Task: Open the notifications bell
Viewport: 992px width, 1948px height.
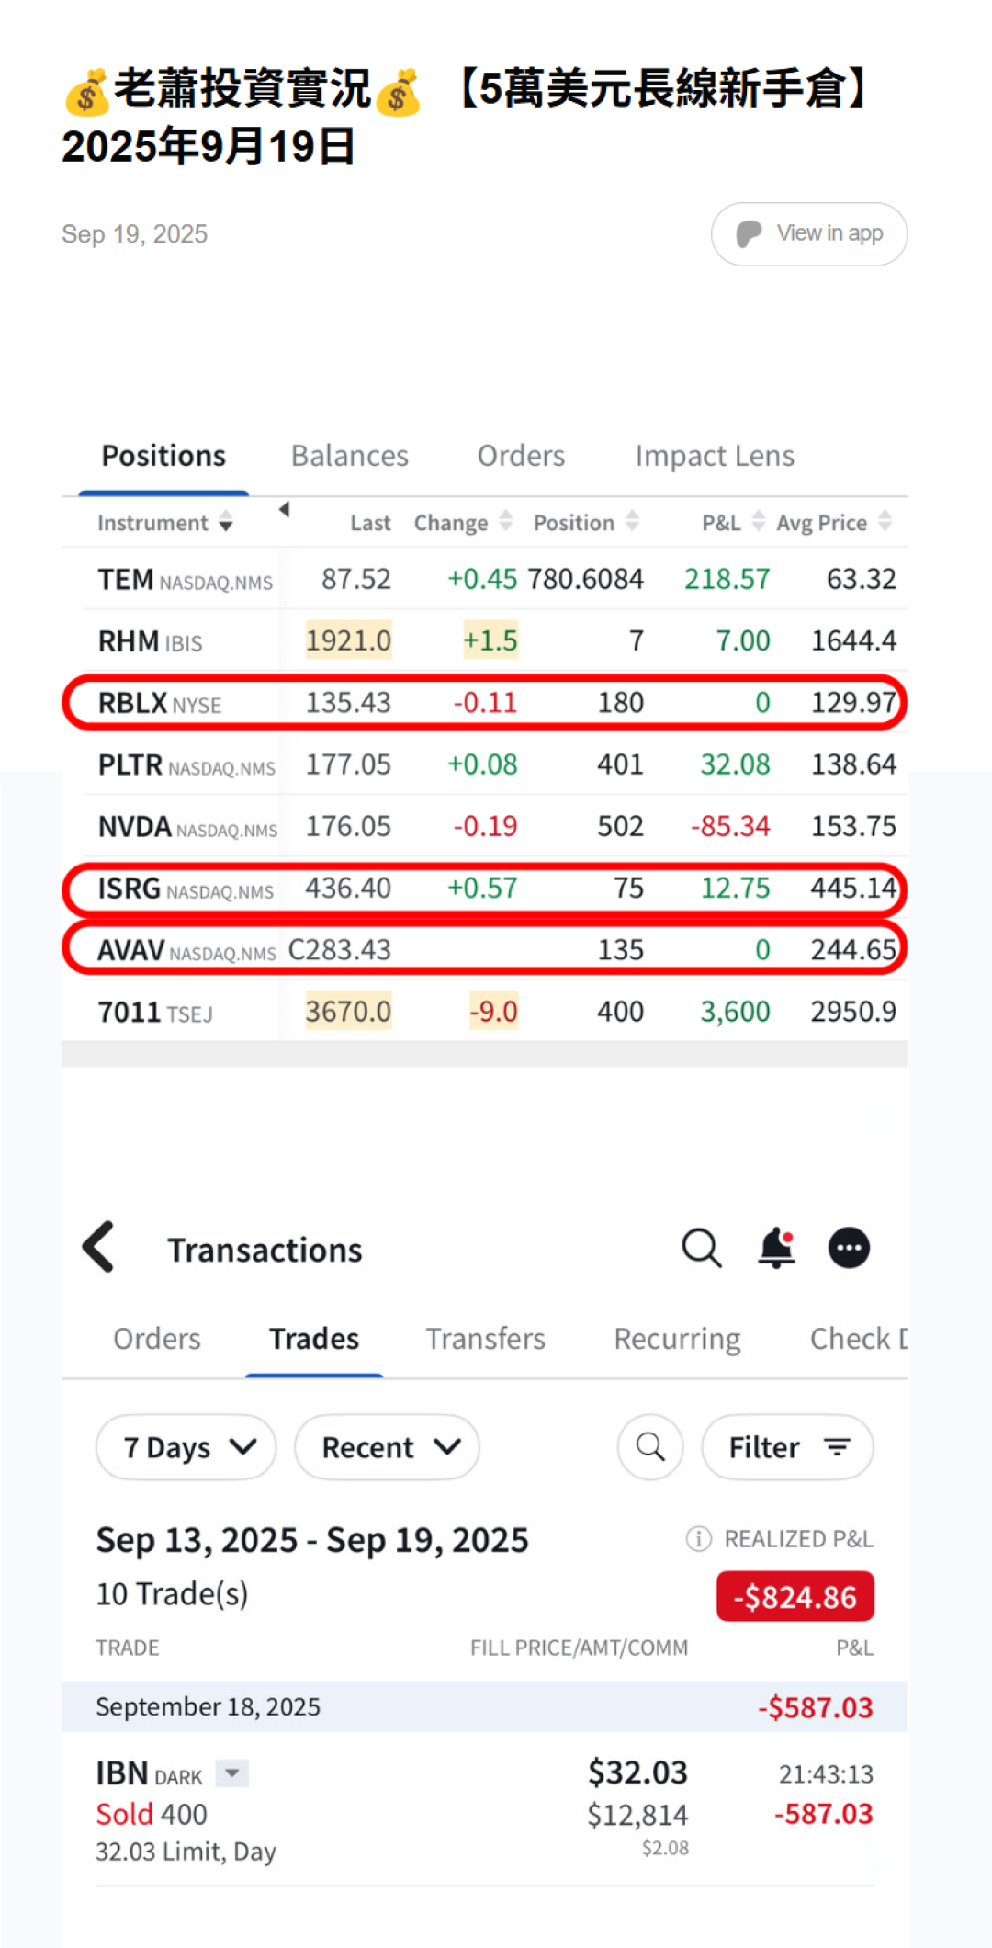Action: coord(776,1248)
